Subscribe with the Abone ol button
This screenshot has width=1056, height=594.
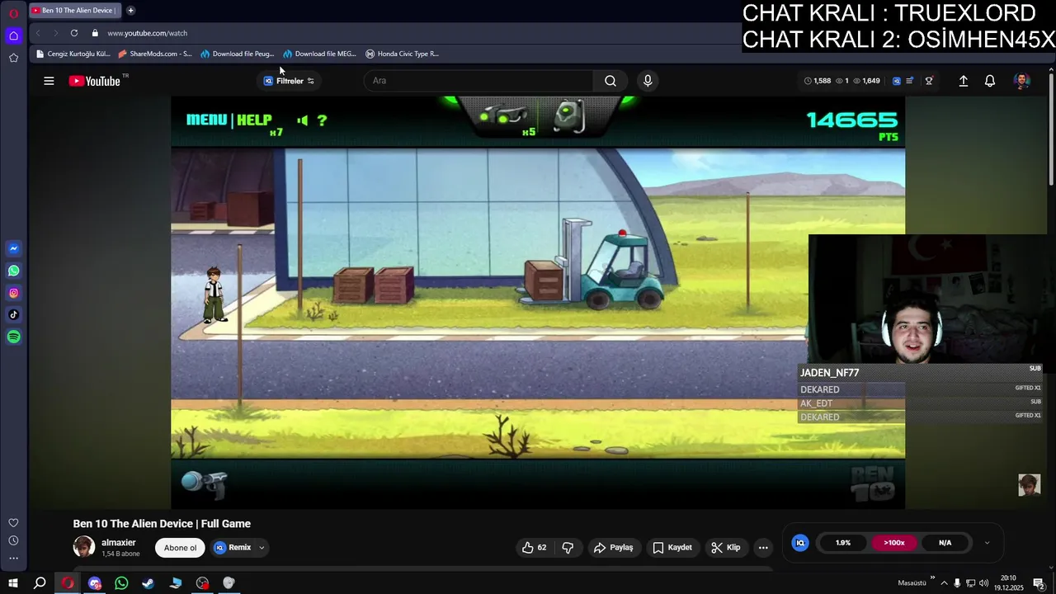(180, 548)
